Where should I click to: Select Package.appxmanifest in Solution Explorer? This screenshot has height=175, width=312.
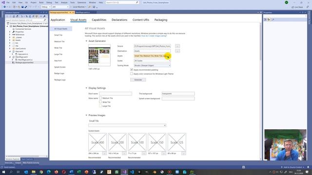(24, 63)
